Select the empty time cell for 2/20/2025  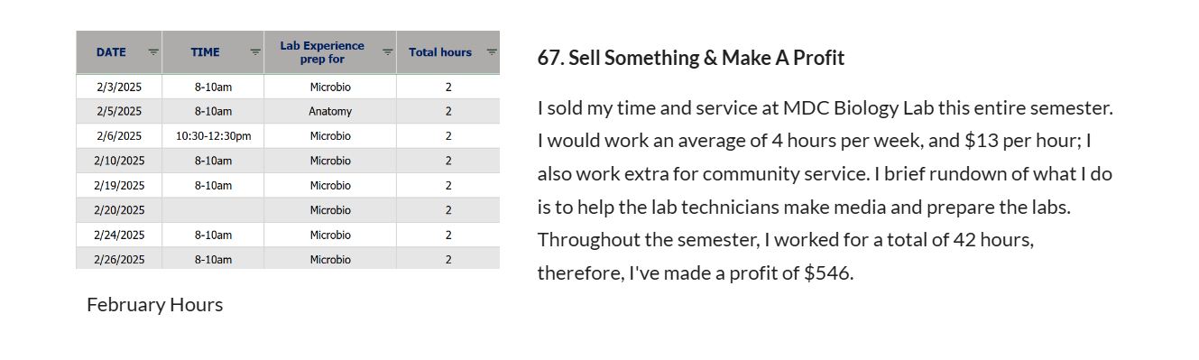point(213,210)
